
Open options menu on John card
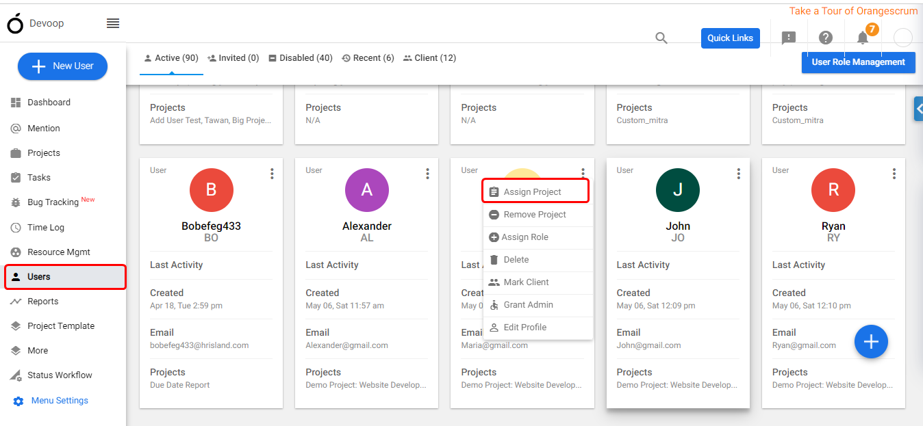click(738, 174)
